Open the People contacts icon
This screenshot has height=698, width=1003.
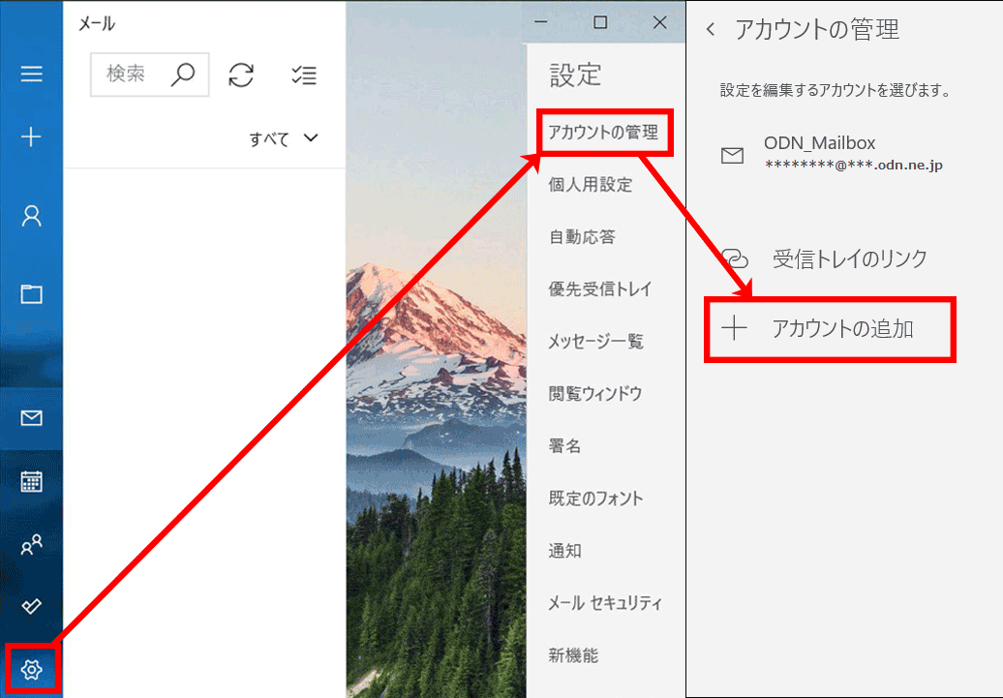pos(31,544)
